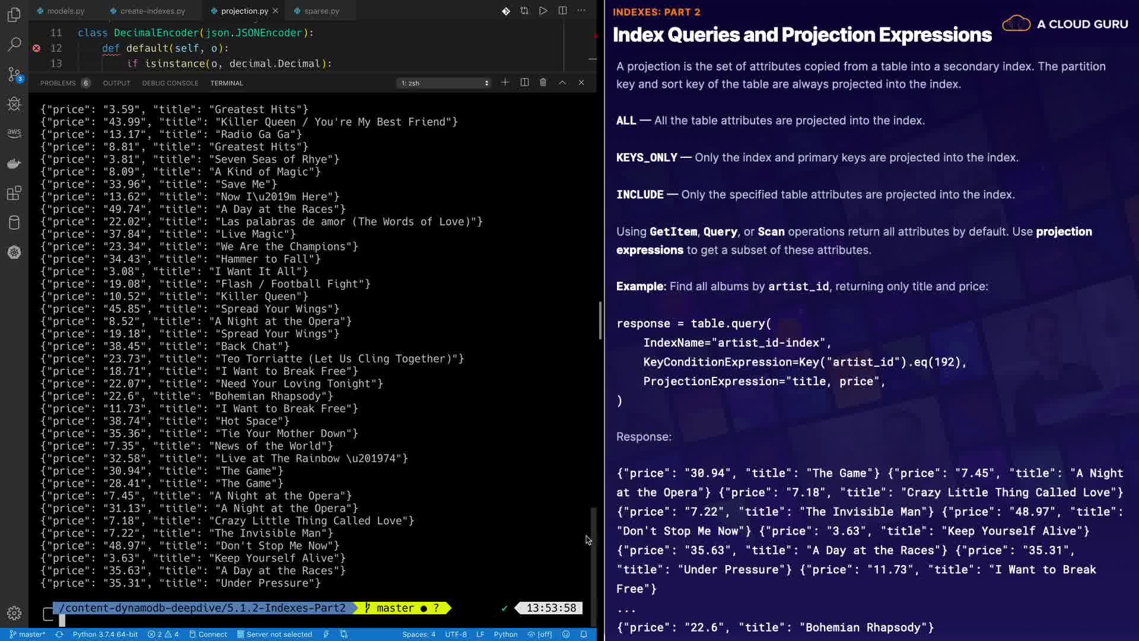
Task: Open the Explorer files icon in the activity bar
Action: (x=14, y=14)
